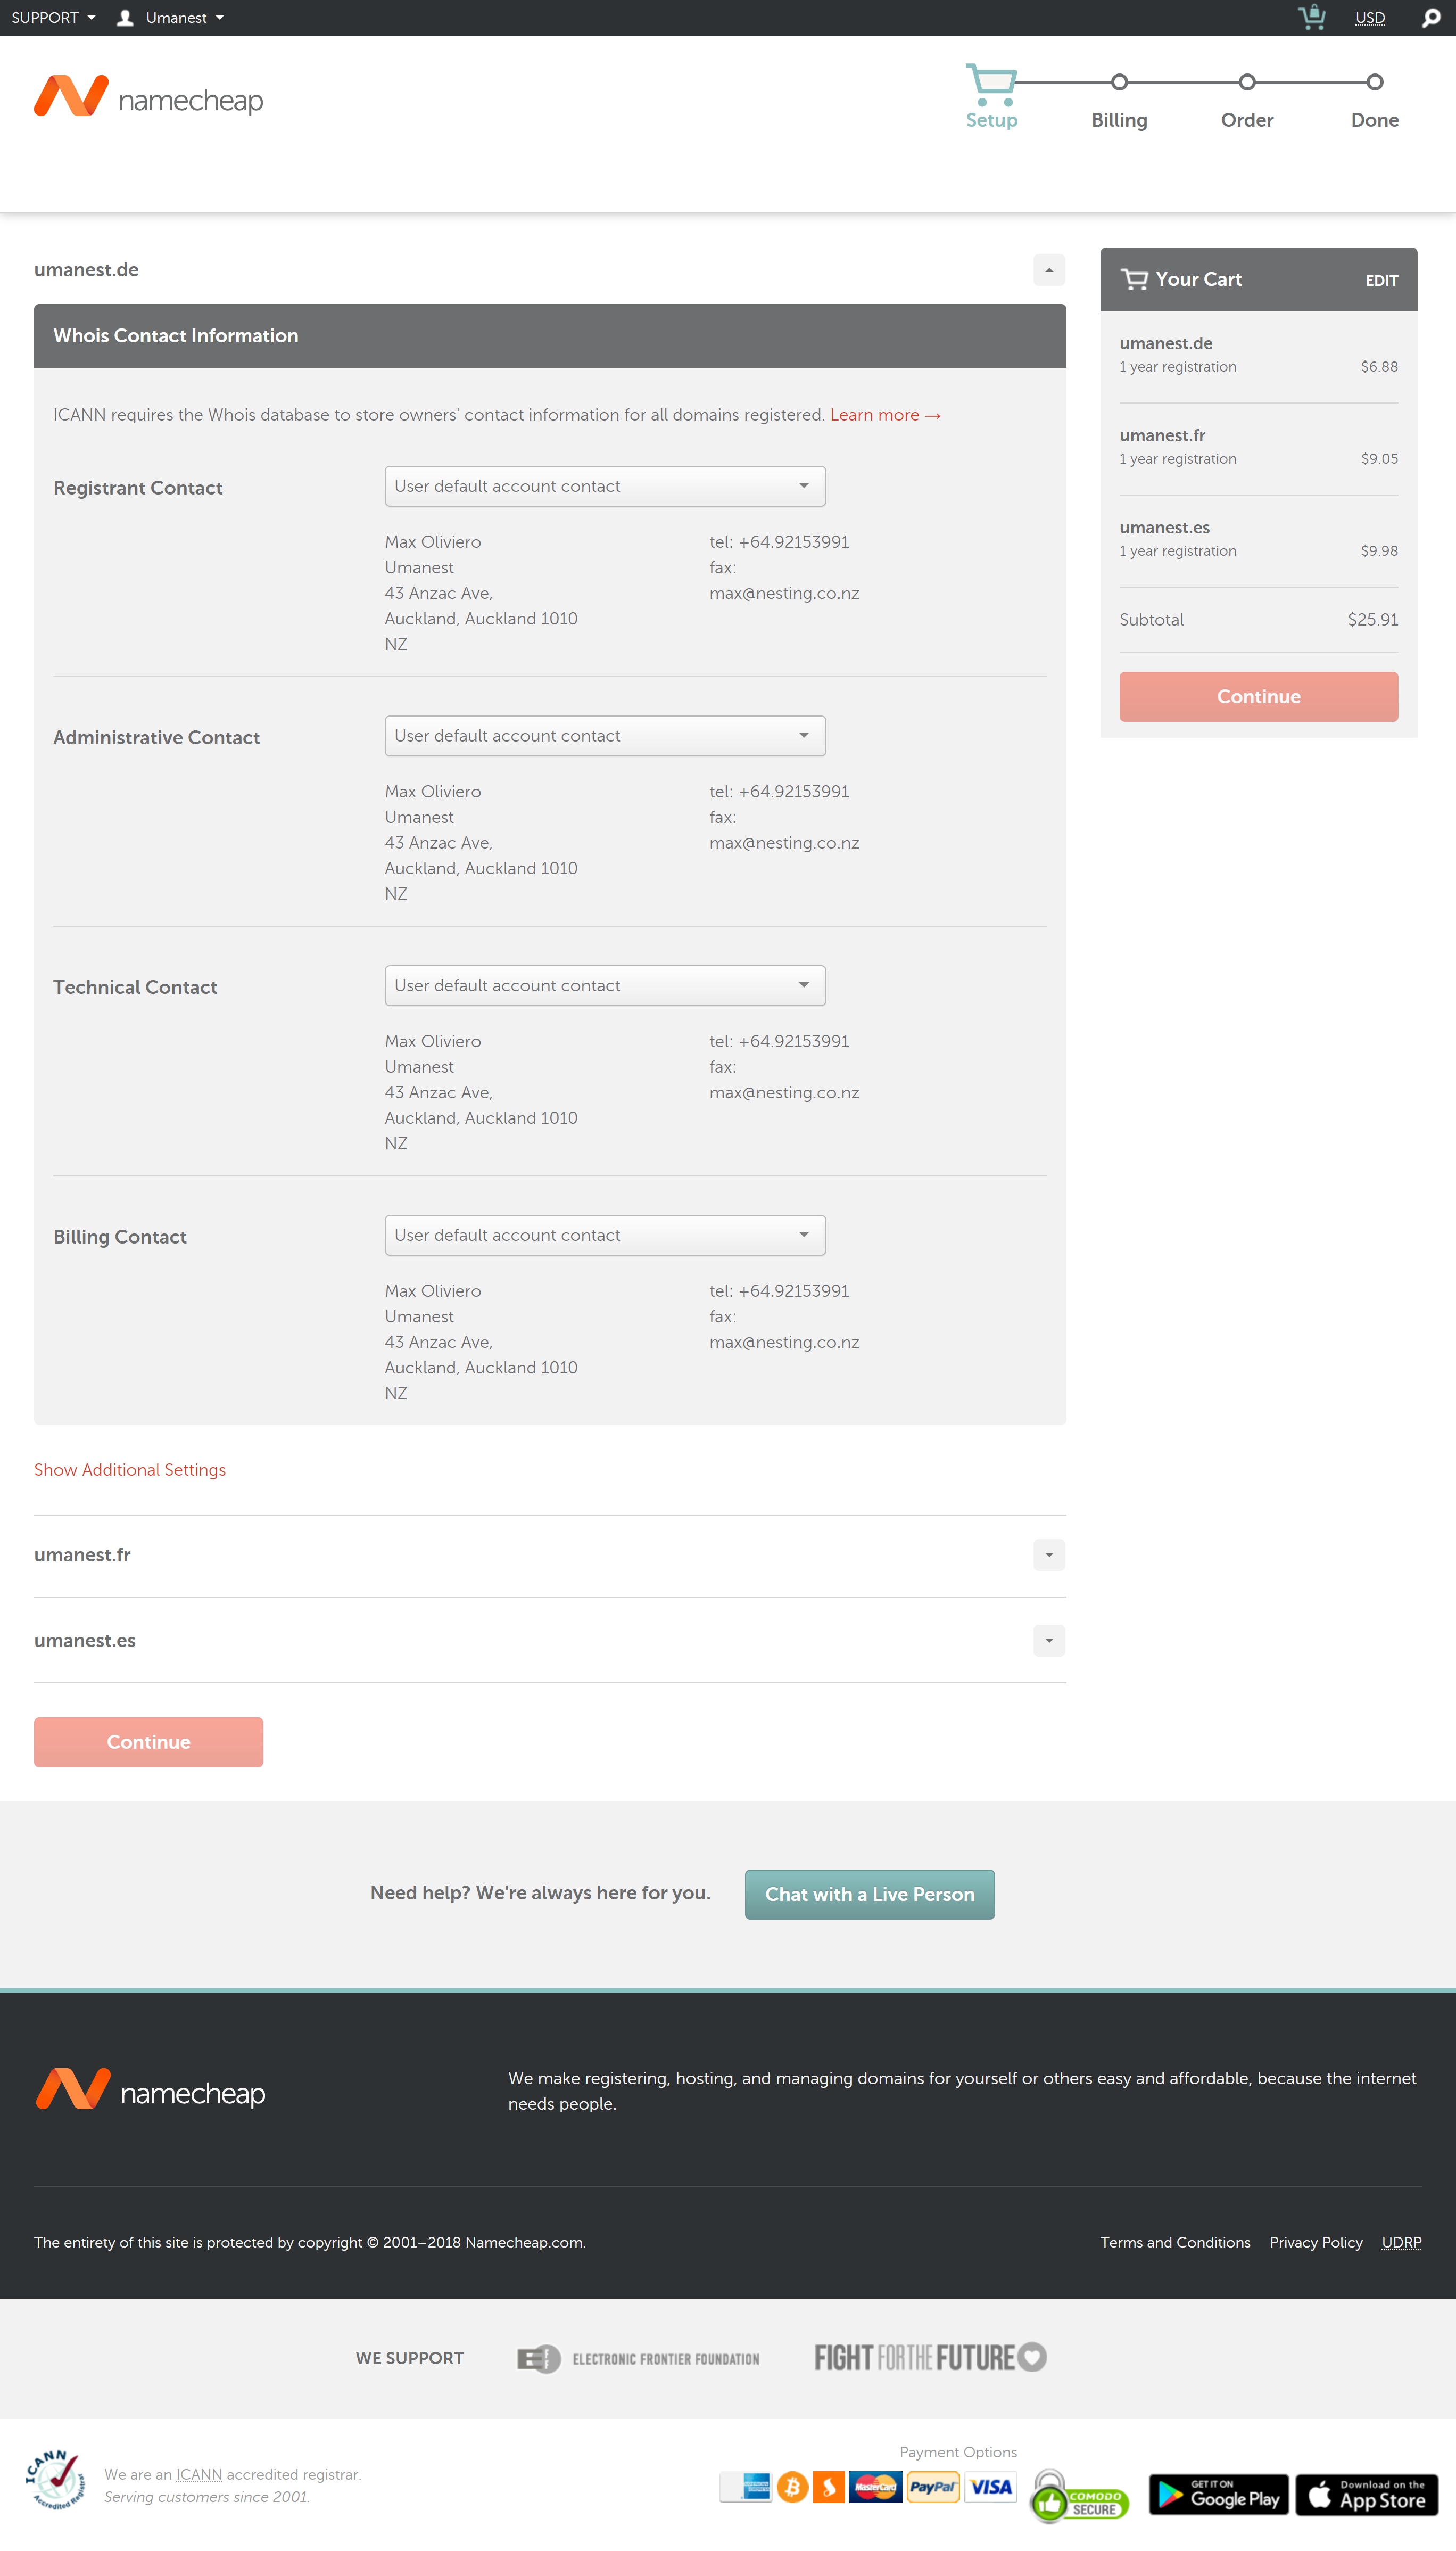Image resolution: width=1456 pixels, height=2551 pixels.
Task: Open the SUPPORT menu
Action: pos(53,18)
